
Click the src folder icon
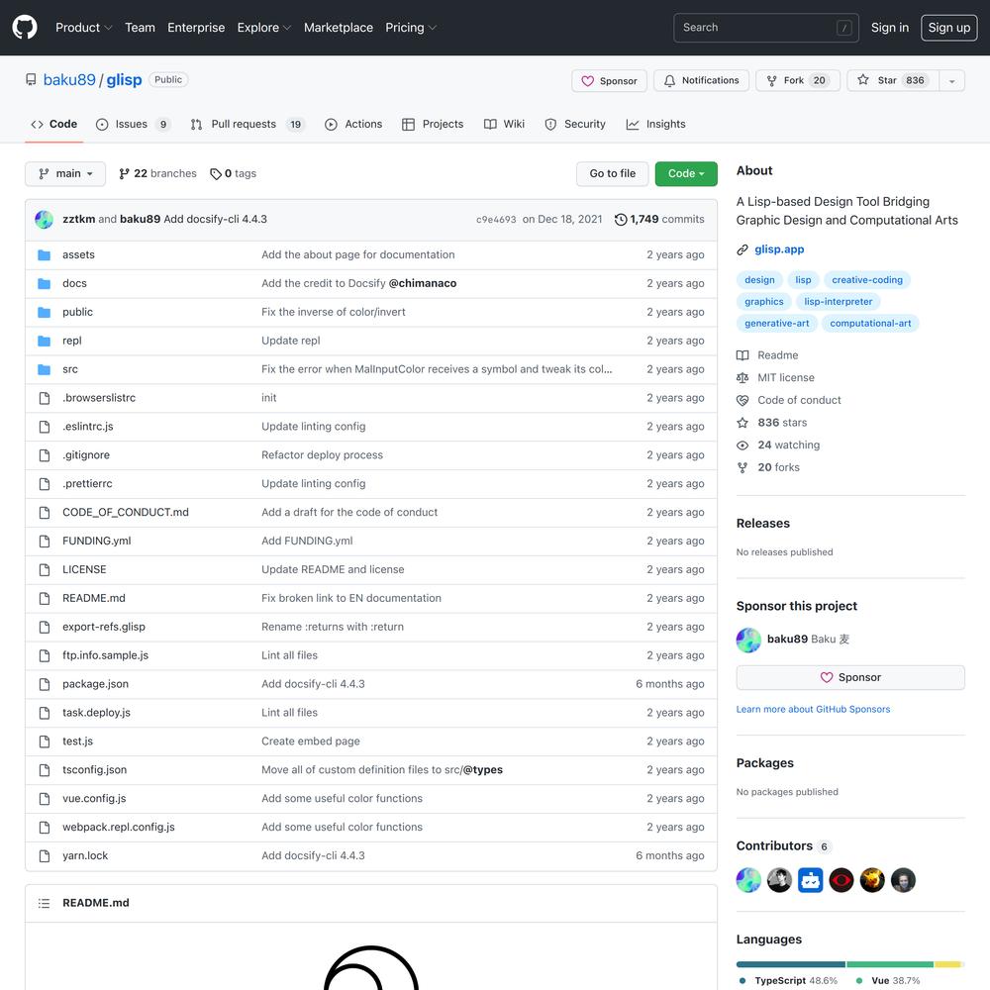(x=45, y=369)
